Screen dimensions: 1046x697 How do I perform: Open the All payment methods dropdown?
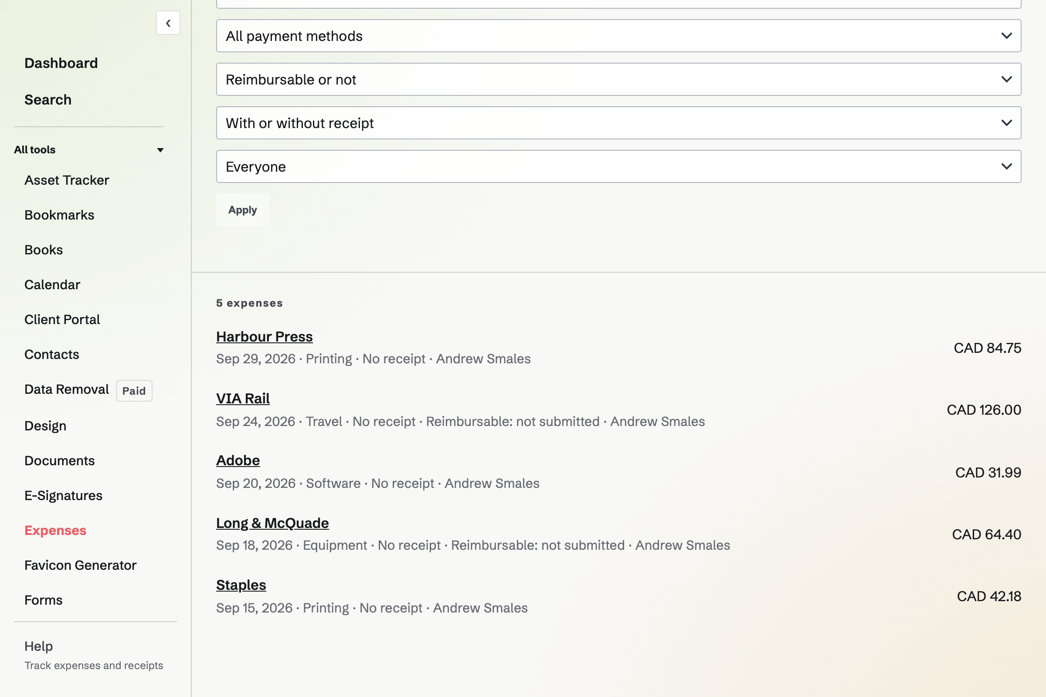[x=618, y=36]
